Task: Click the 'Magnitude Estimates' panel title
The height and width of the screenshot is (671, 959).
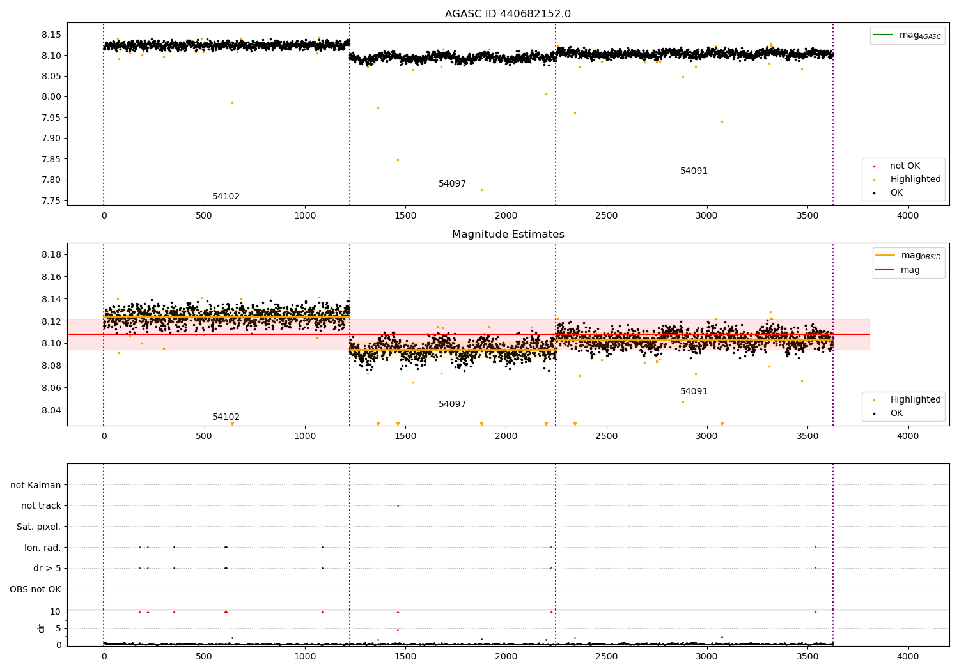Action: tap(508, 235)
